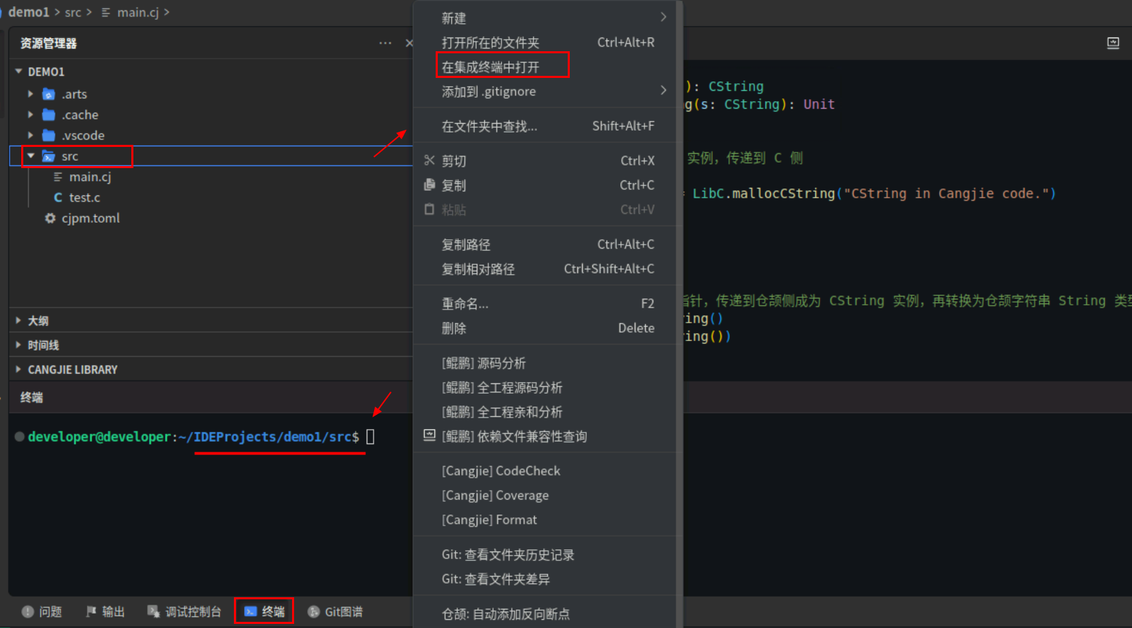This screenshot has width=1132, height=628.
Task: Switch to the 输出 panel tab
Action: tap(105, 612)
